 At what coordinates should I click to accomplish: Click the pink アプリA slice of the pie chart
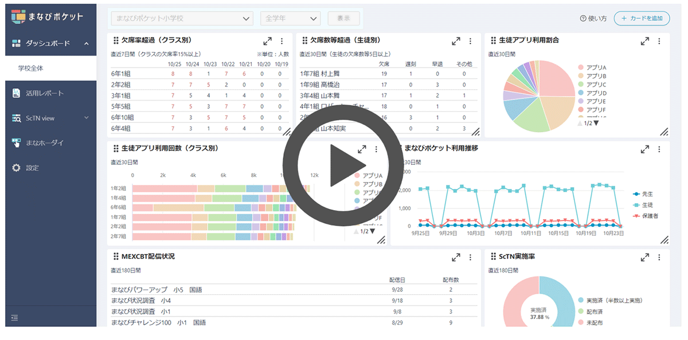tap(556, 79)
